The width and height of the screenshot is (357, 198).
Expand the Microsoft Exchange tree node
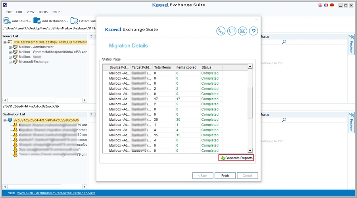(x=10, y=62)
